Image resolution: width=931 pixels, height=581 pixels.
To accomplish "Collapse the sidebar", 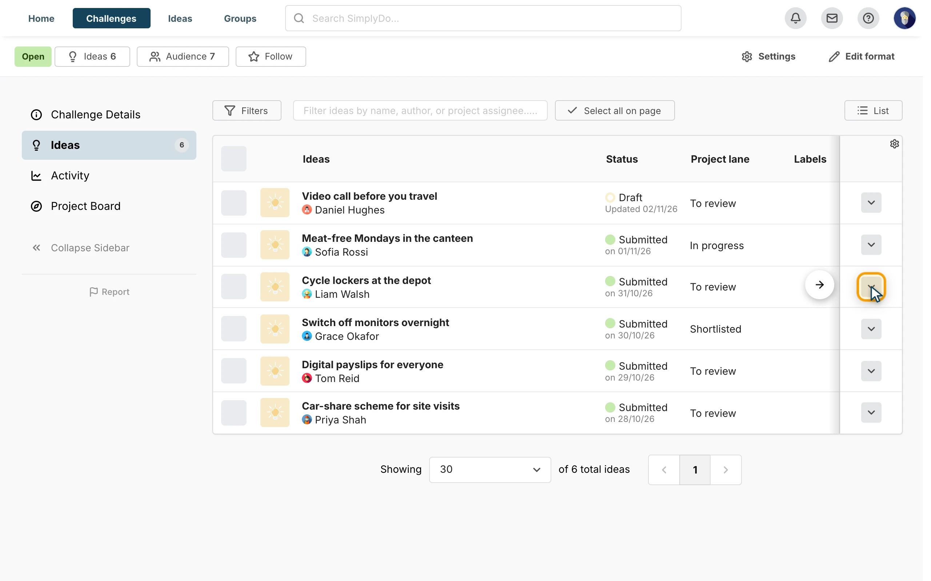I will (x=81, y=248).
